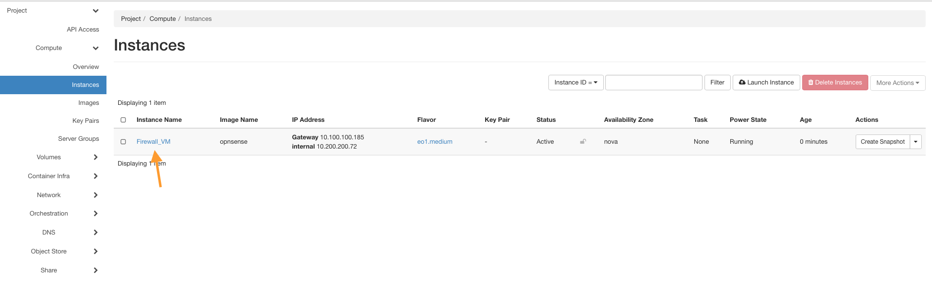Expand the Orchestration section chevron

click(95, 214)
